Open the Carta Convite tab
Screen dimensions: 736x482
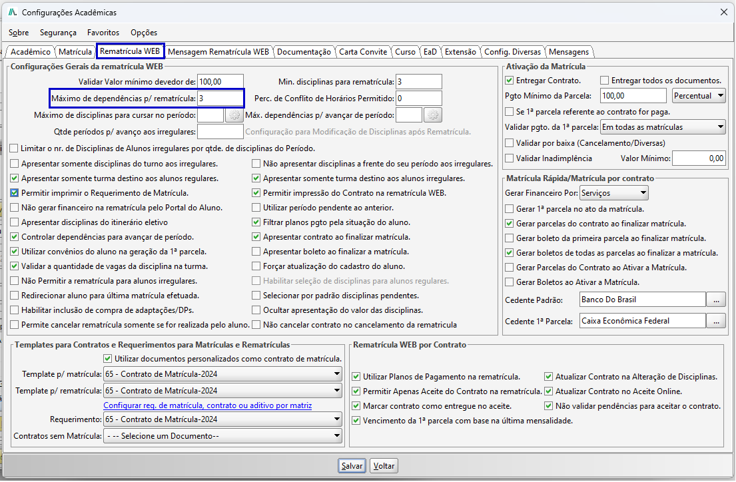[x=363, y=52]
